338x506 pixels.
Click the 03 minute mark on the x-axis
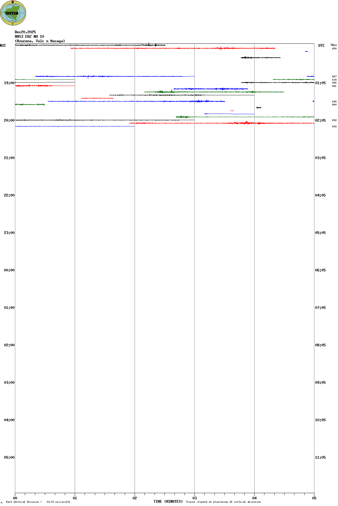194,498
